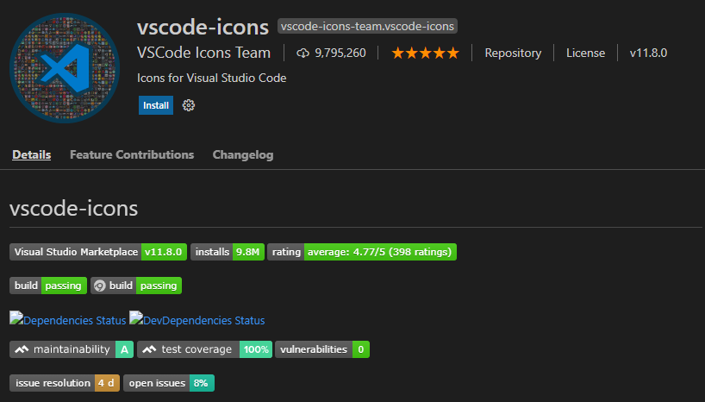Open the DevDependencies Status link
Viewport: 705px width, 402px height.
197,320
